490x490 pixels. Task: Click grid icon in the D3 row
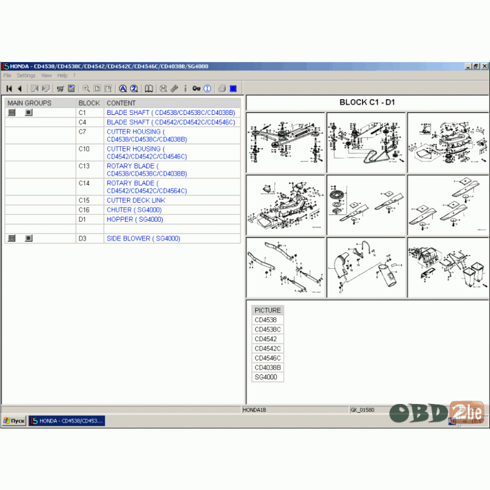11,239
